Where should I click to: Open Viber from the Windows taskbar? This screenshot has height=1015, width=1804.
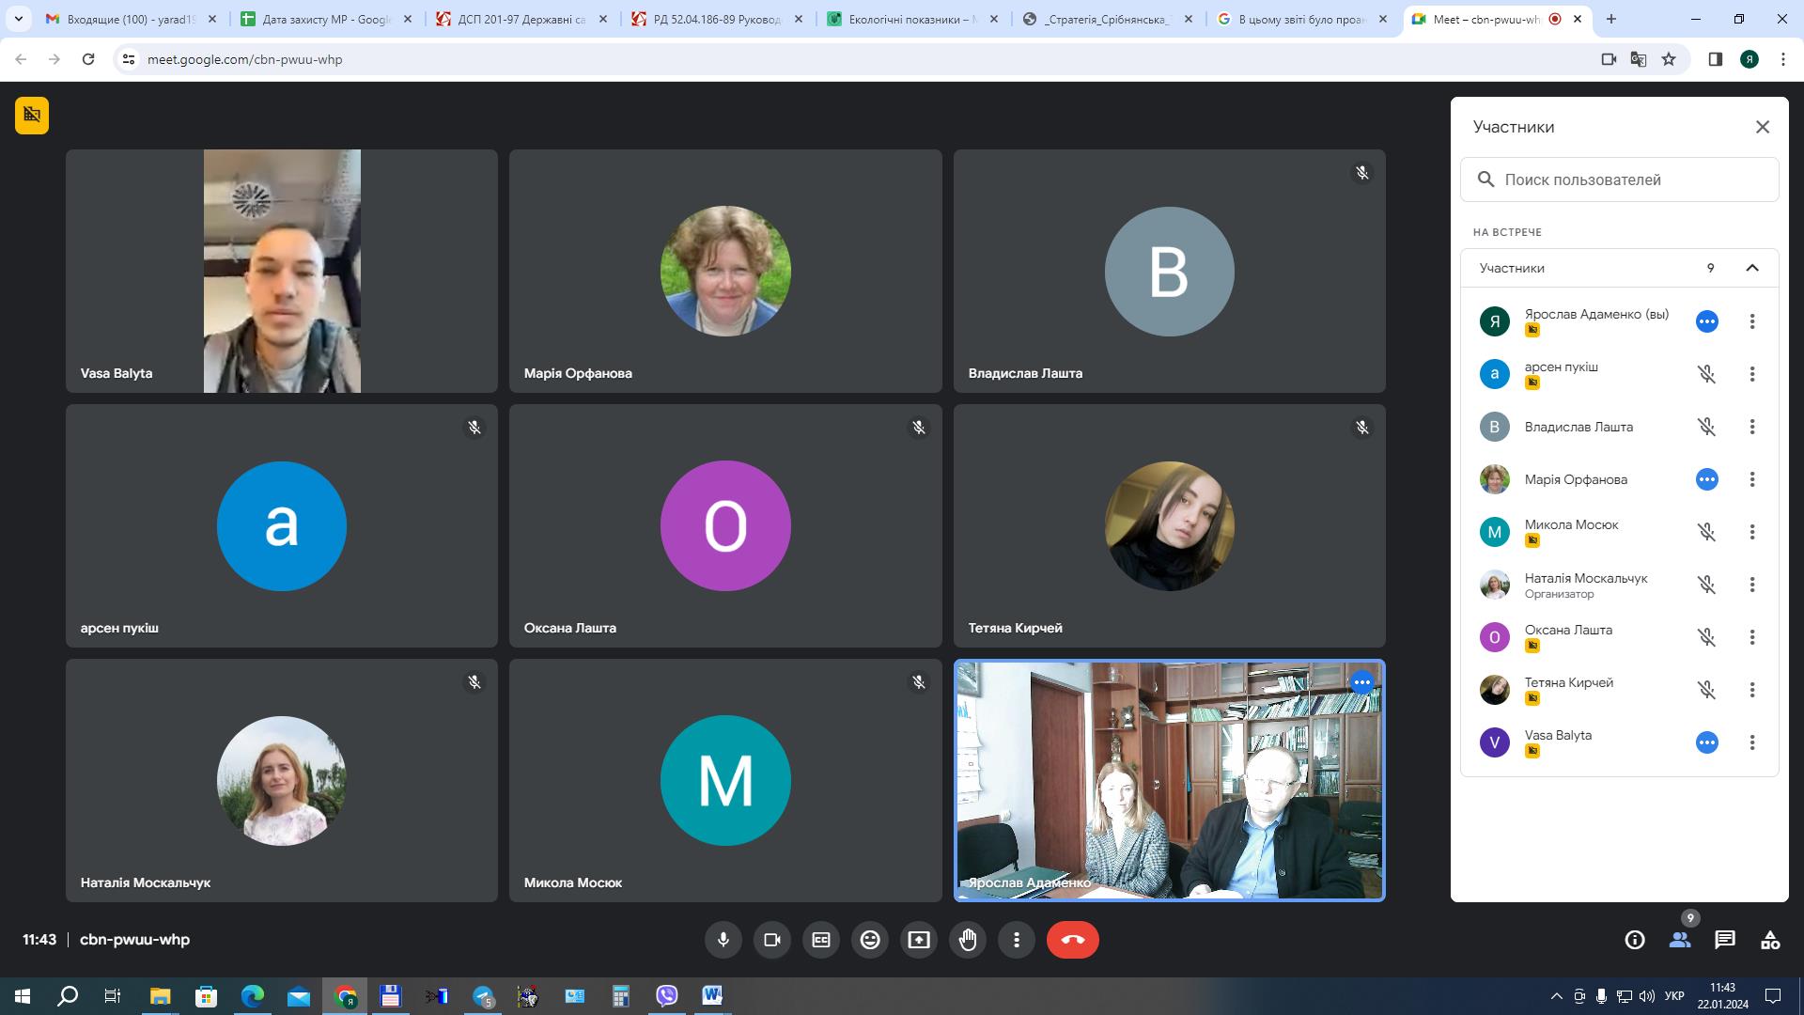coord(667,996)
